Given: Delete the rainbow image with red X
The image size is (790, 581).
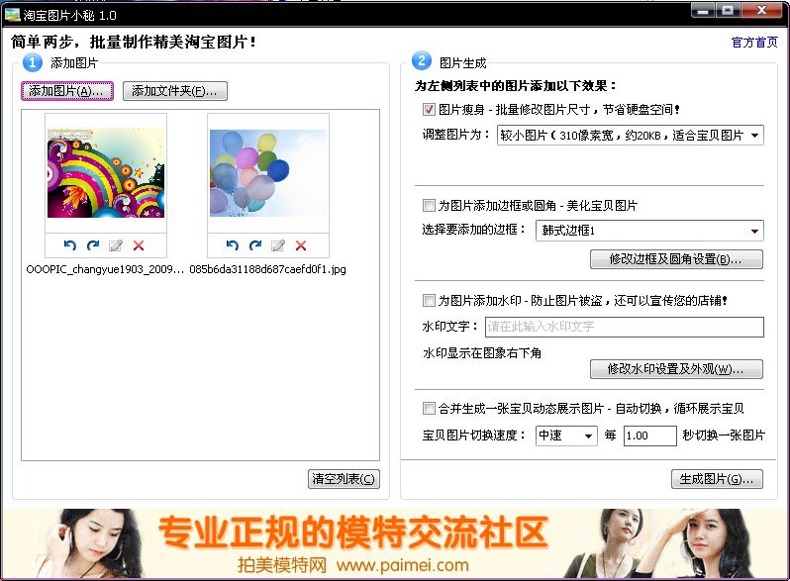Looking at the screenshot, I should pos(139,245).
